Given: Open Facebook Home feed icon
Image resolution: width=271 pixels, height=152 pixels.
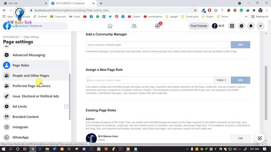Looking at the screenshot, I should tap(110, 26).
